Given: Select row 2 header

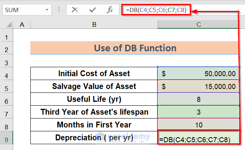Looking at the screenshot, I should click(6, 48).
